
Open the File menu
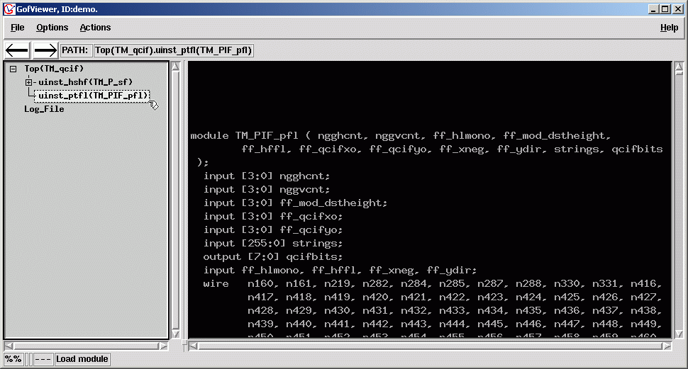[x=18, y=28]
